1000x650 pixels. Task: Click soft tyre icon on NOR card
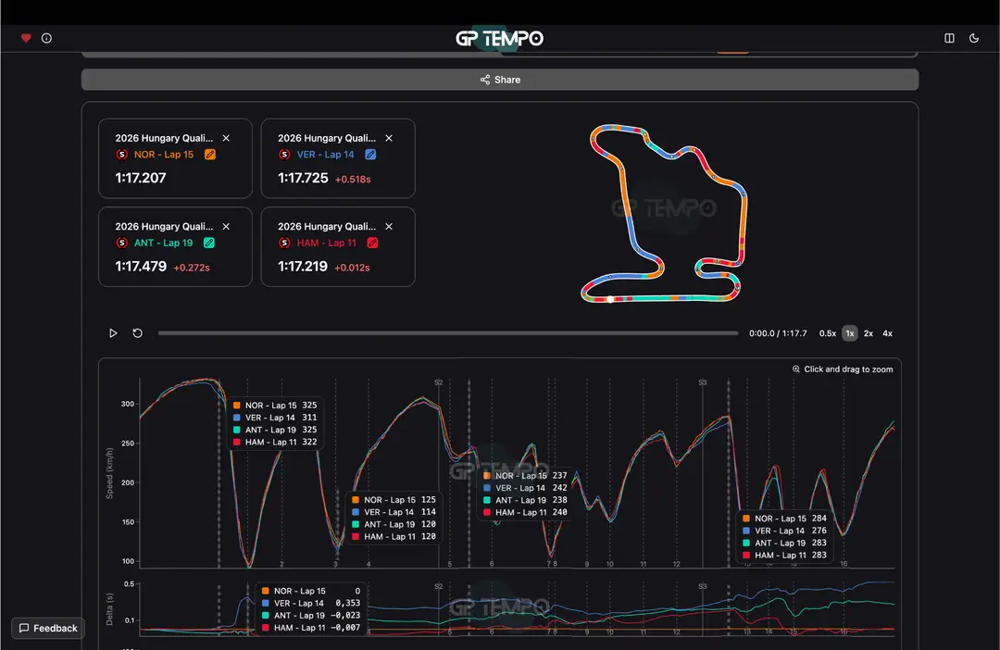click(x=122, y=155)
